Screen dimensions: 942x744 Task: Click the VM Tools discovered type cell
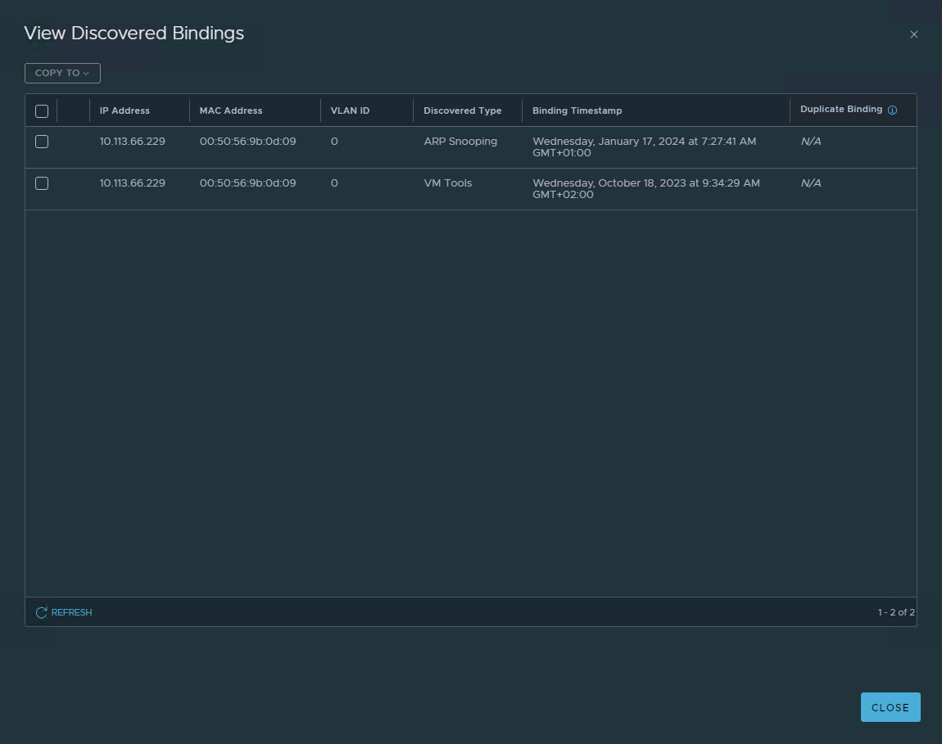pos(447,183)
